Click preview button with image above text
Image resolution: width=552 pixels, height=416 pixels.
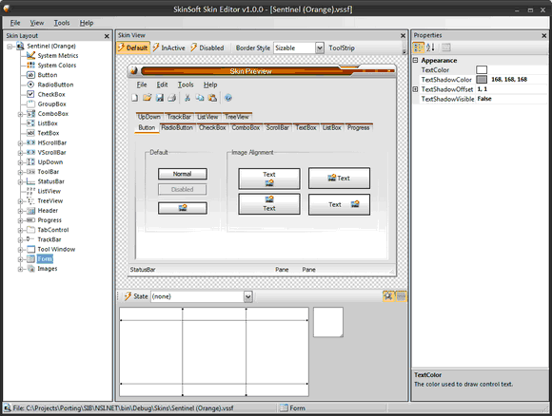269,204
